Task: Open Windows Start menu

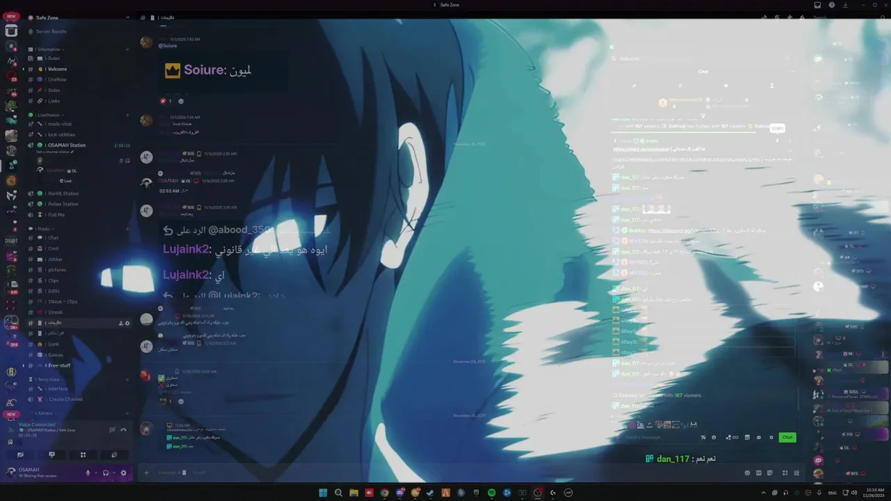Action: 323,493
